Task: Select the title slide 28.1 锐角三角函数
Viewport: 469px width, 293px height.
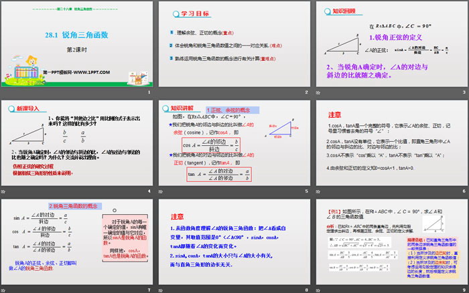Action: point(77,44)
